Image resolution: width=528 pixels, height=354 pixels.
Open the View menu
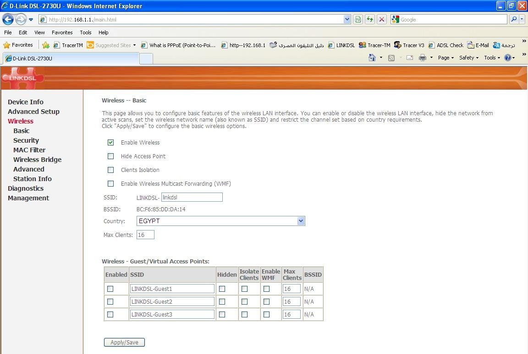click(x=39, y=32)
